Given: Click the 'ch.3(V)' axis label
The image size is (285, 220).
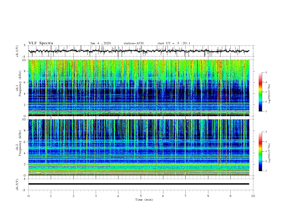Looking at the screenshot, I should [x=17, y=184].
